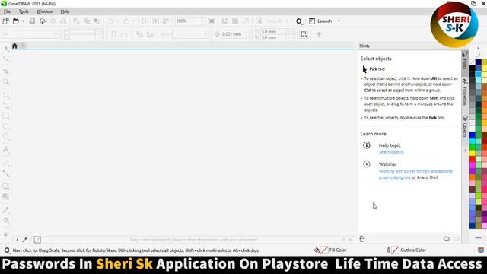Open the document palette flyout arrow

[17, 240]
